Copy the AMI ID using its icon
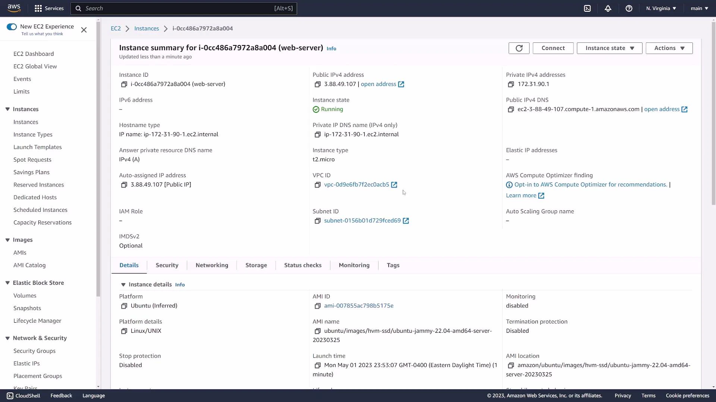Screen dimensions: 716x402 tap(318, 306)
